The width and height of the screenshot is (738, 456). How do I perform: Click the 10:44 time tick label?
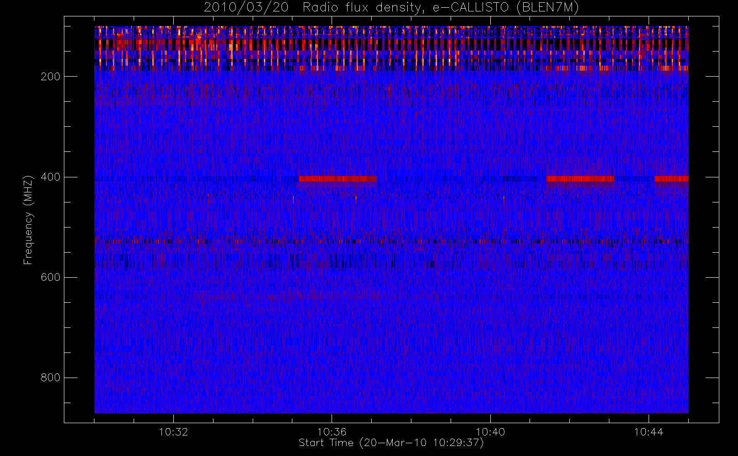pos(649,432)
